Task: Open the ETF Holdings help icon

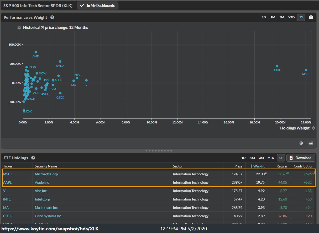Action: pos(33,158)
